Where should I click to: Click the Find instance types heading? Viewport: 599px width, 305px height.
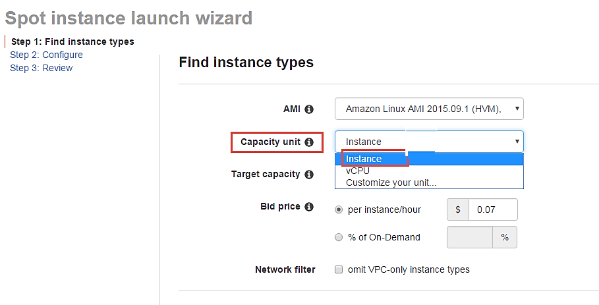tap(246, 63)
